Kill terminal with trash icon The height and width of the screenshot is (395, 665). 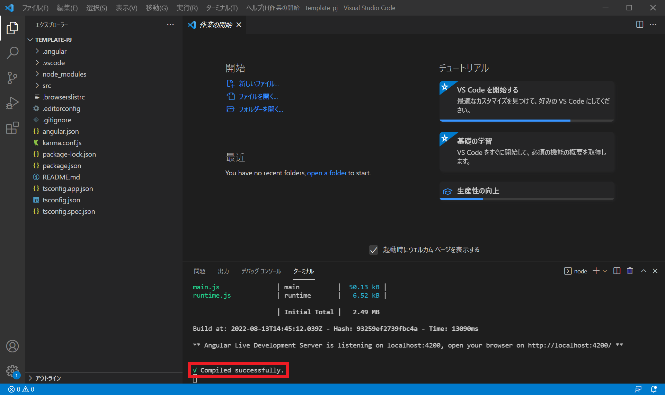coord(630,271)
